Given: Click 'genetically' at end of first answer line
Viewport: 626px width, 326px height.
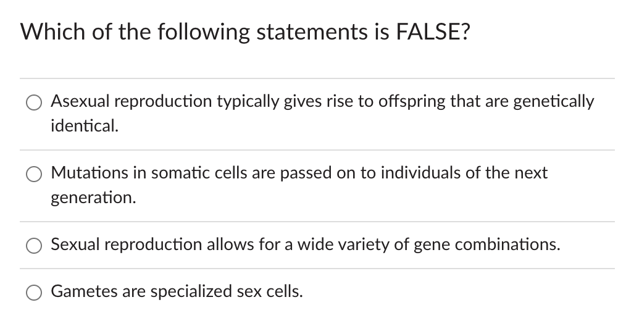Looking at the screenshot, I should point(554,102).
